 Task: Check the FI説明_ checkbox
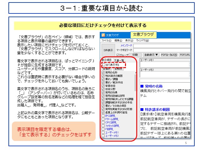pyautogui.click(x=103, y=129)
